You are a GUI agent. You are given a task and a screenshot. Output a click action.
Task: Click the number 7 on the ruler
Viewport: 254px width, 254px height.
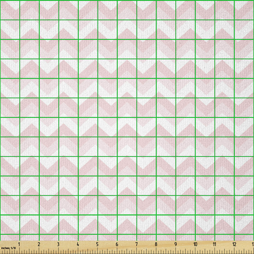[x=137, y=244]
